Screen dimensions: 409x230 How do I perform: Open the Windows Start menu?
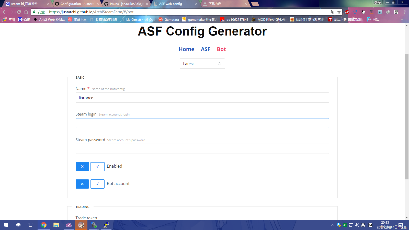pyautogui.click(x=6, y=225)
